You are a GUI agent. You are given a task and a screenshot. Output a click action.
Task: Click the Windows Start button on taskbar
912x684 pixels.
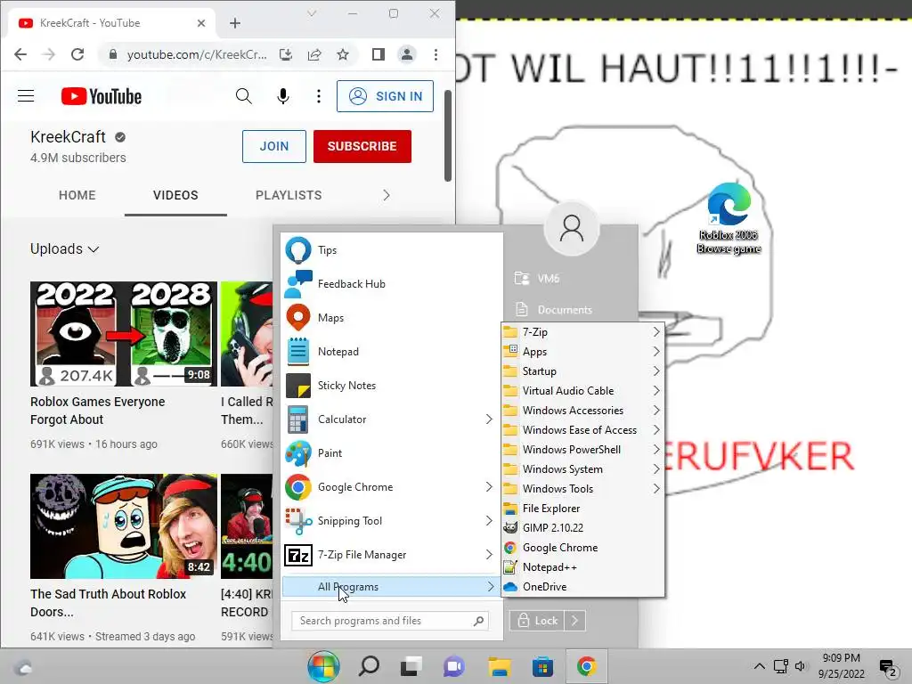coord(323,666)
